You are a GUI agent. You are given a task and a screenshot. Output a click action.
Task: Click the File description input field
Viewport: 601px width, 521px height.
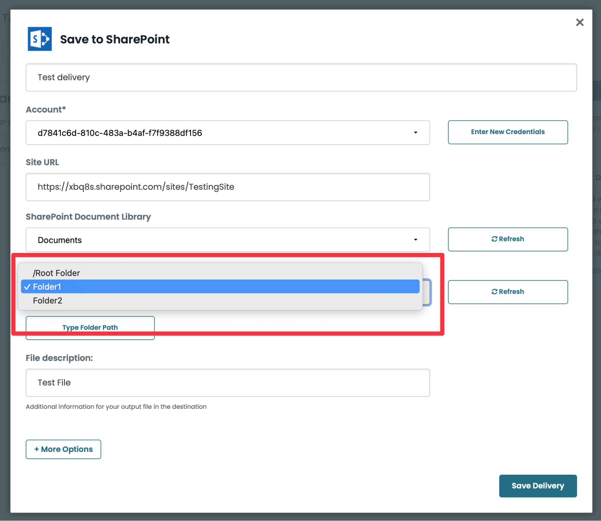[227, 382]
